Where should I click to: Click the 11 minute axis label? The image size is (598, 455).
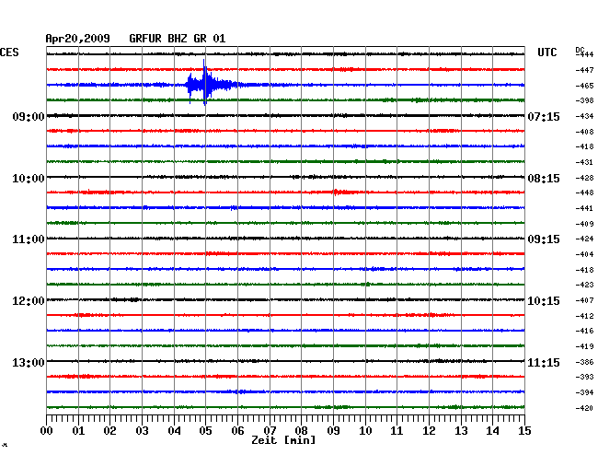point(397,431)
